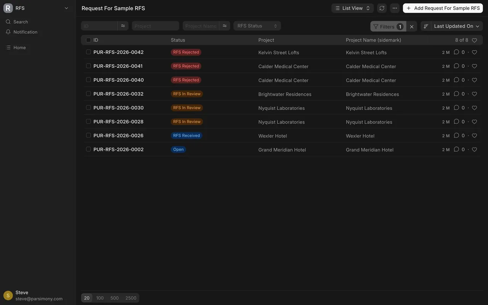The height and width of the screenshot is (305, 488).
Task: Open the three-dot more options menu
Action: (395, 8)
